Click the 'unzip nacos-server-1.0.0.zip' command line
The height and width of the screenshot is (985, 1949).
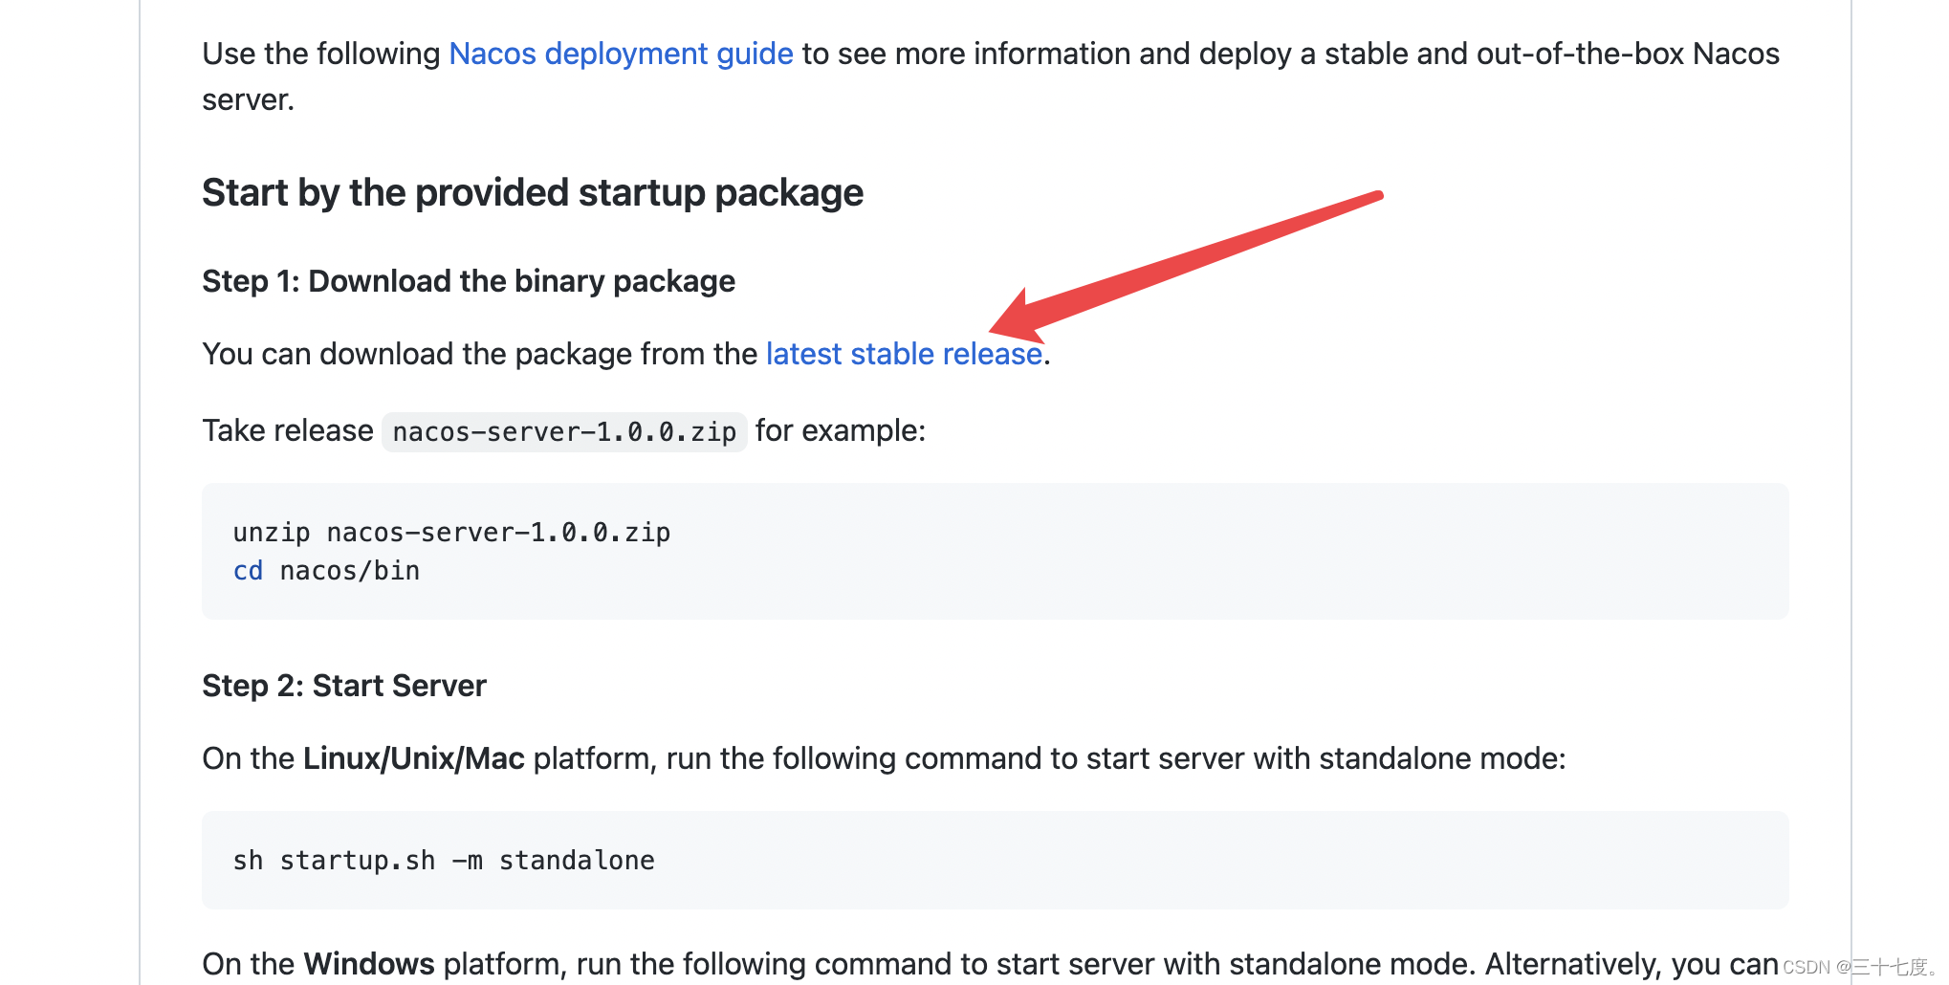451,533
